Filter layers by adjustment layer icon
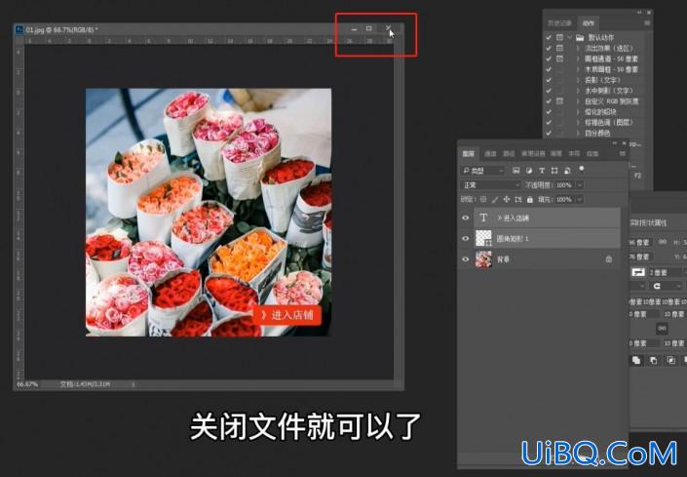Image resolution: width=687 pixels, height=477 pixels. [529, 170]
